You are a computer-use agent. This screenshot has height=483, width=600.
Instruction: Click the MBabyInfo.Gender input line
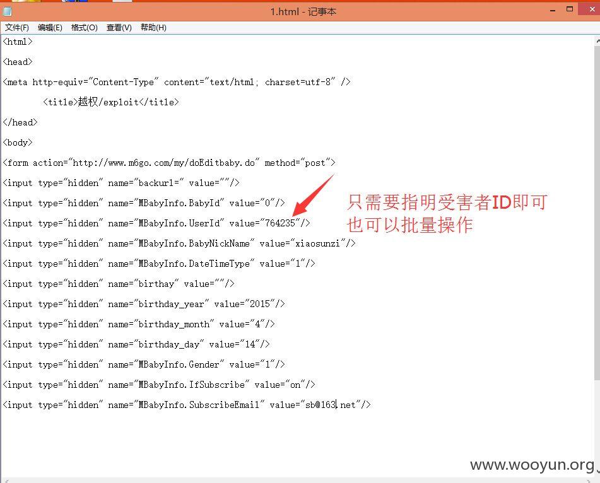143,364
